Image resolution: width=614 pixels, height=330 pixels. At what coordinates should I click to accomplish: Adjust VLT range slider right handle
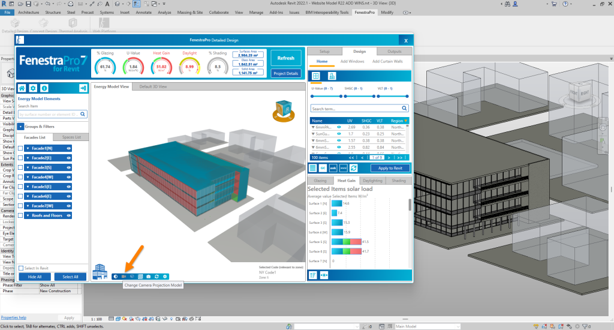click(407, 96)
